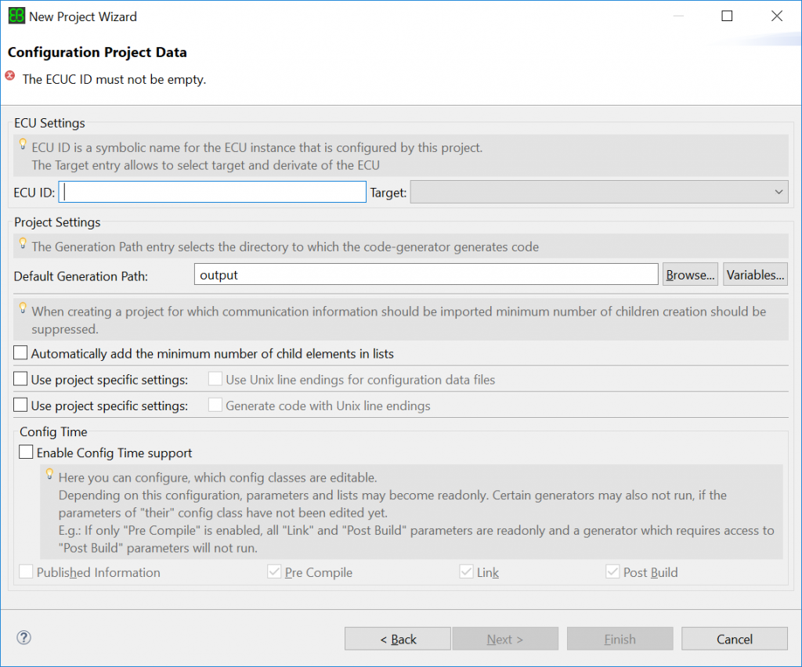Click the Default Generation Path field
The height and width of the screenshot is (667, 802).
425,275
